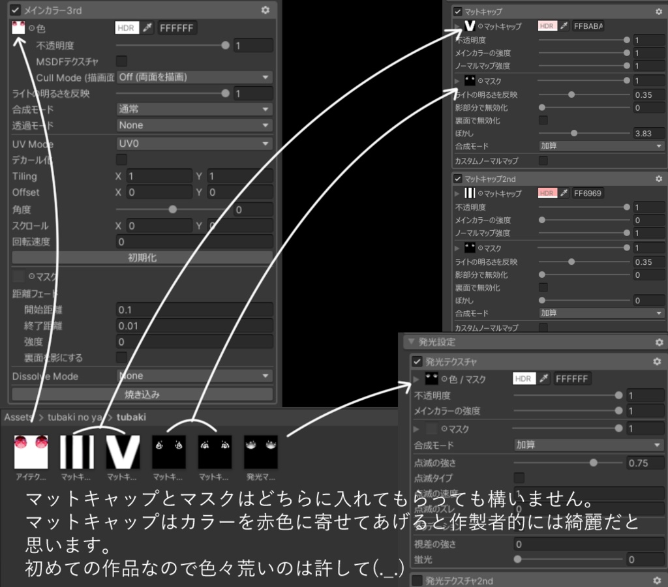Click the 視差の強さ input field
668x587 pixels.
tap(589, 544)
